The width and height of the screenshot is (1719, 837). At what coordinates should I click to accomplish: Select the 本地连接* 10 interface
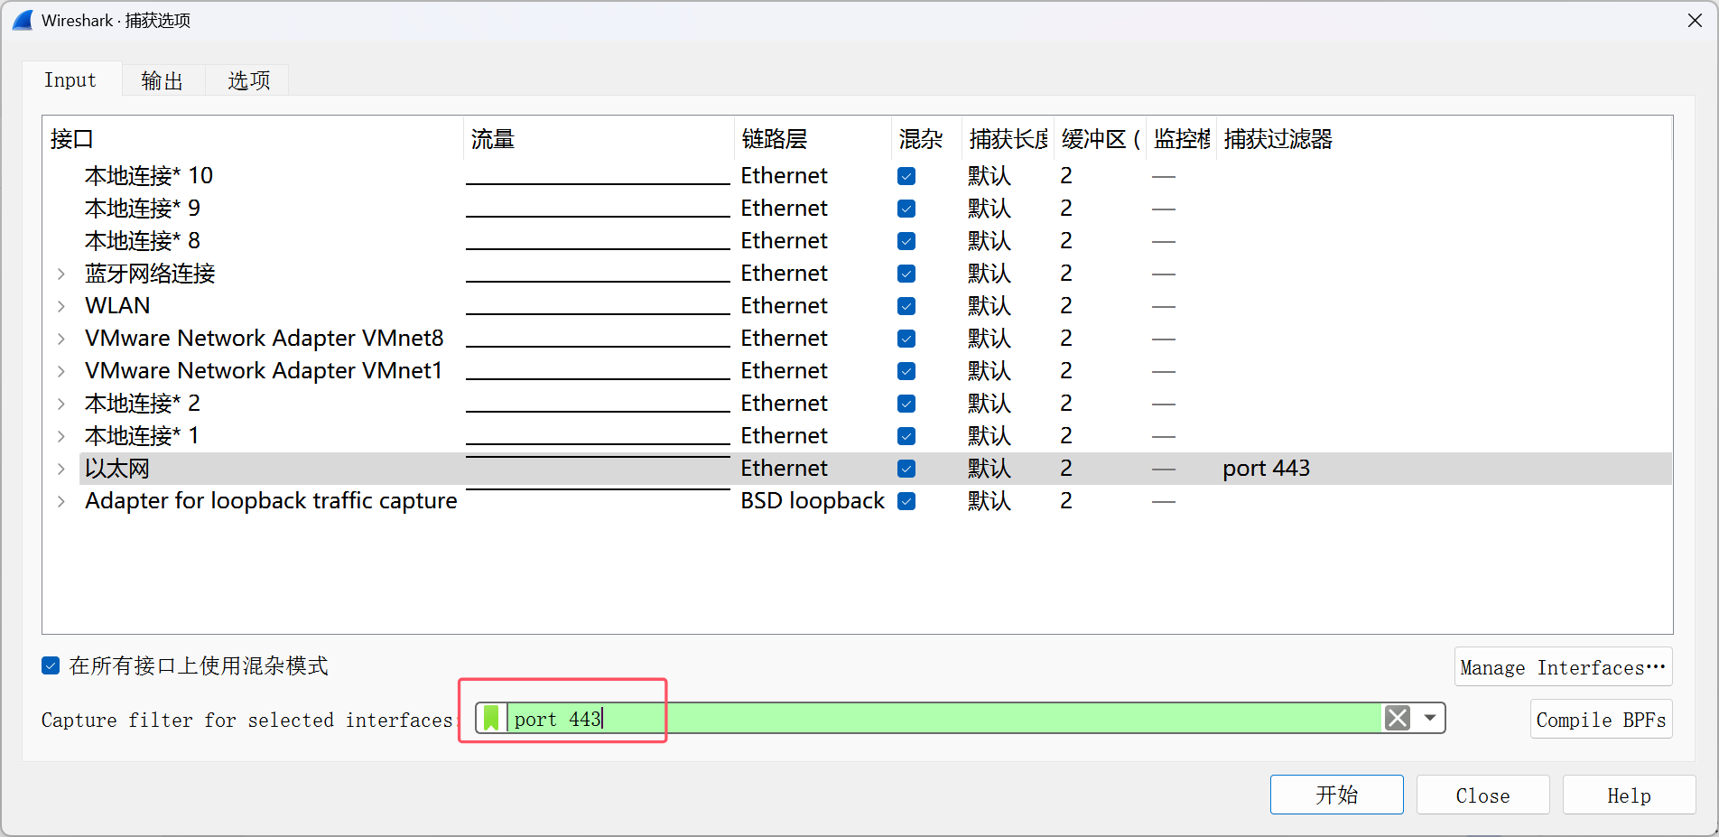(x=149, y=176)
